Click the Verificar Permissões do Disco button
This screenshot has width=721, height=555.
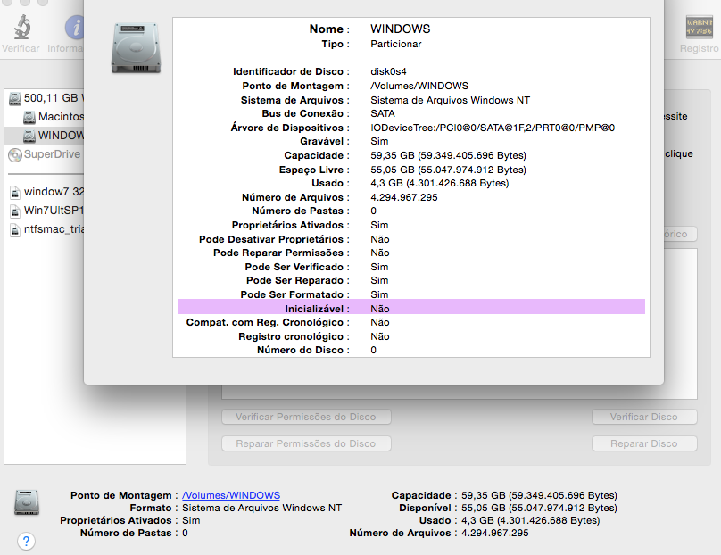click(x=306, y=417)
